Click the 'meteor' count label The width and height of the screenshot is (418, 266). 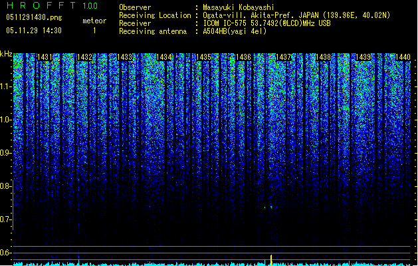click(x=94, y=21)
